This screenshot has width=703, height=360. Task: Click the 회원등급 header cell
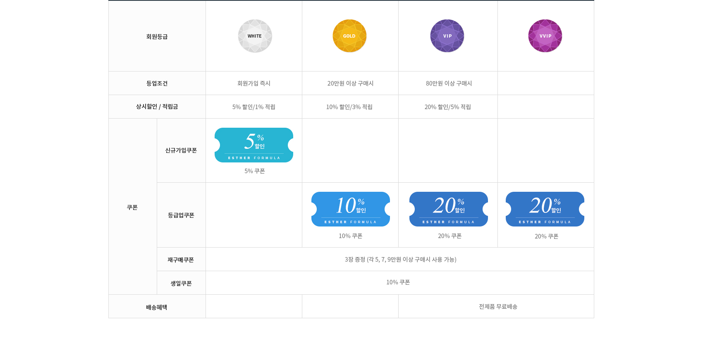pos(157,37)
